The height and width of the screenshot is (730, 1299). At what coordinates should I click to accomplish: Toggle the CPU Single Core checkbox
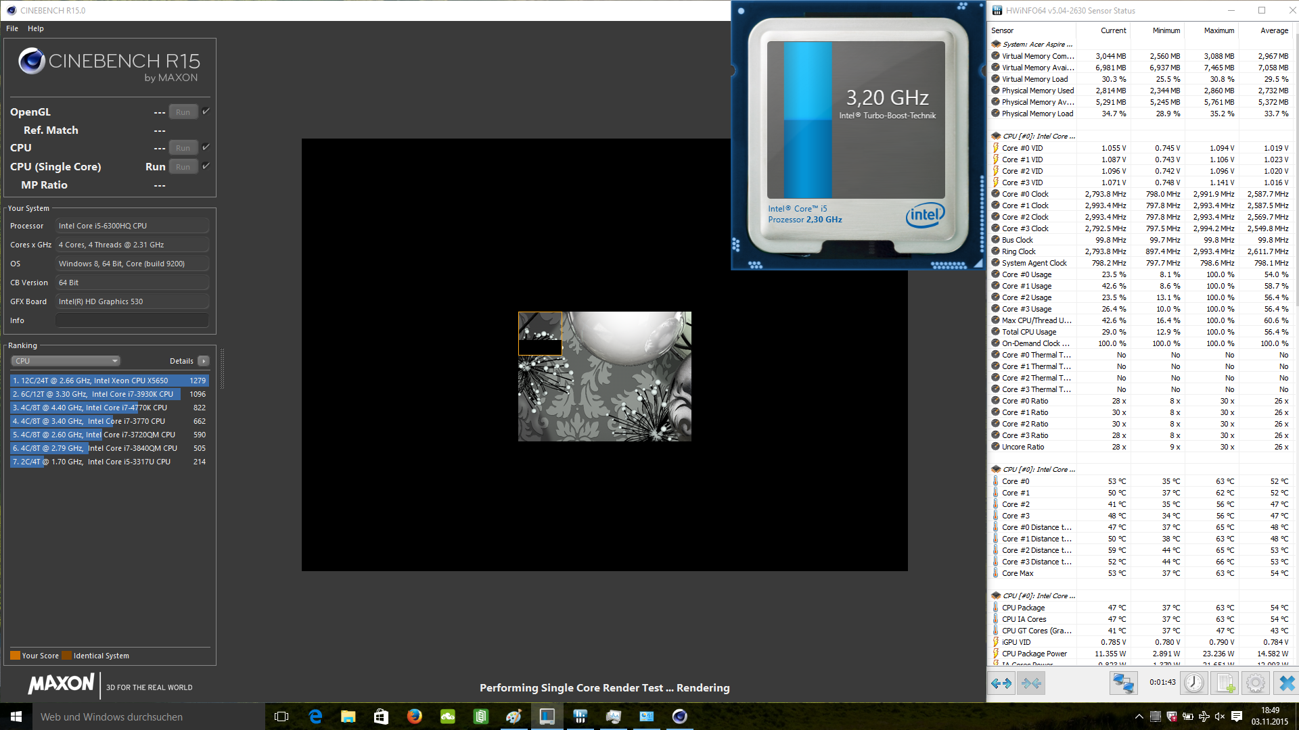[206, 166]
